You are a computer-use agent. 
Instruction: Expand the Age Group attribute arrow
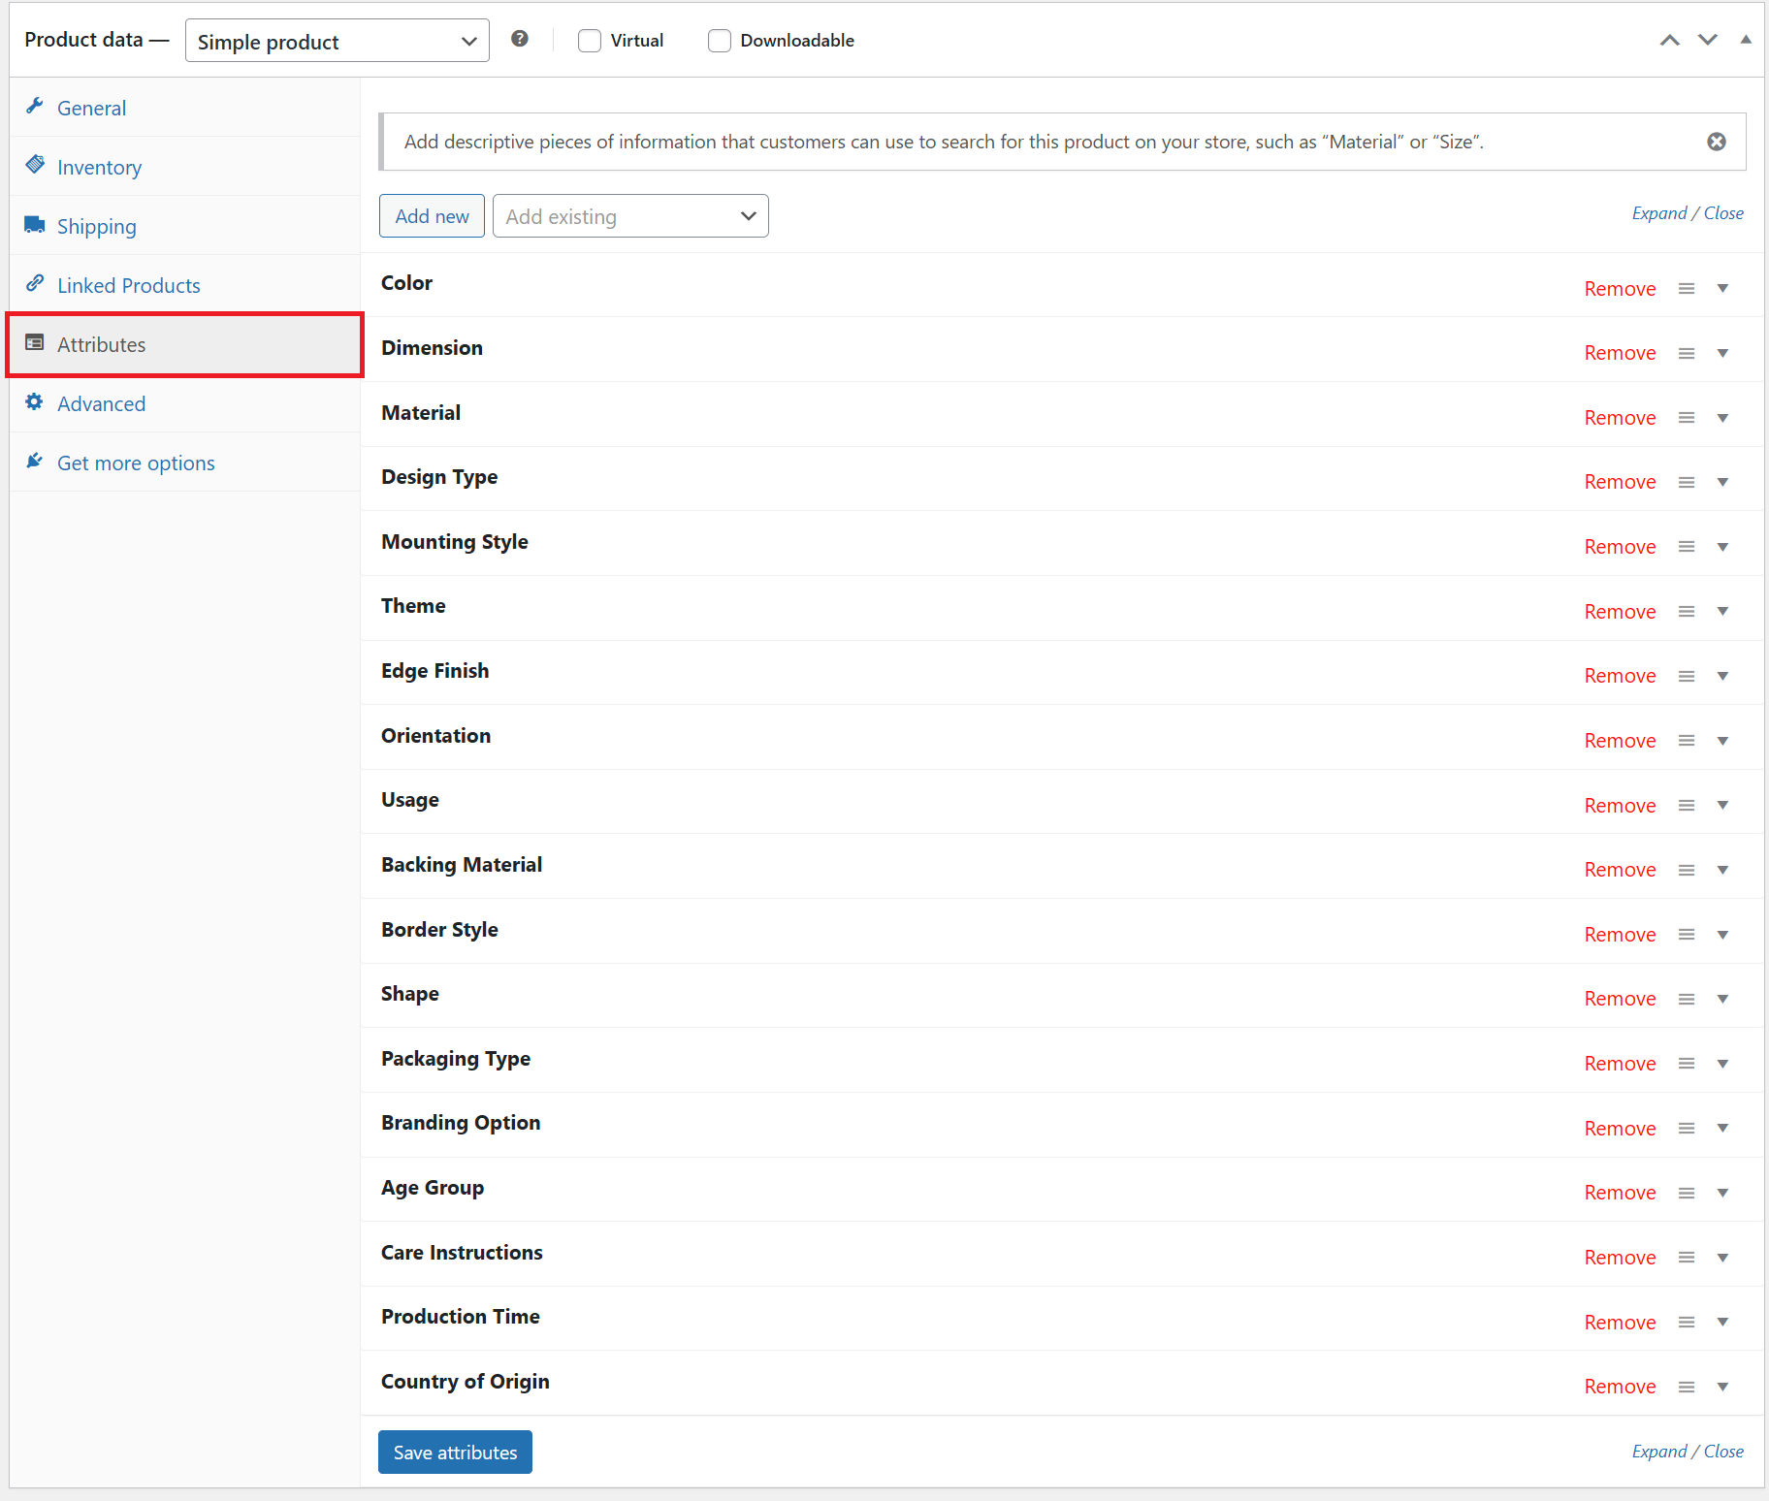point(1722,1193)
